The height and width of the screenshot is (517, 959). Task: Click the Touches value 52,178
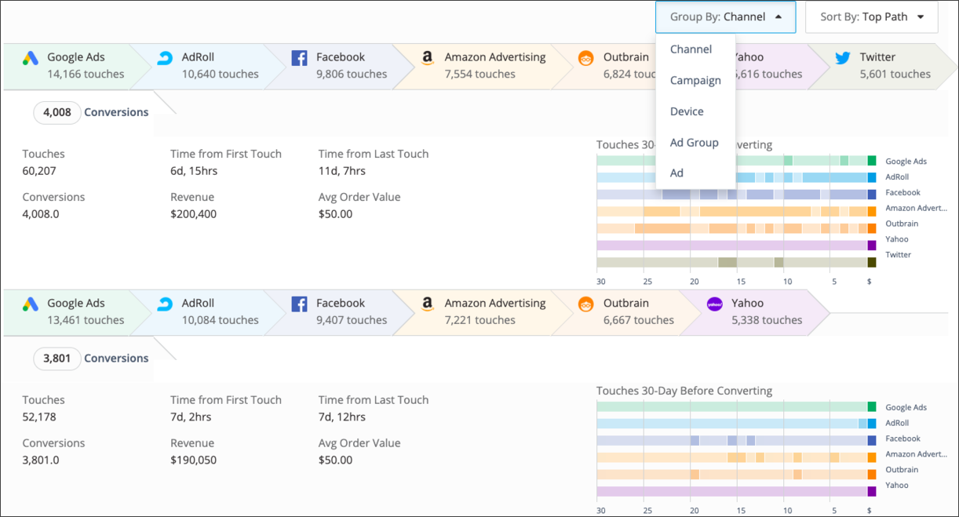[39, 417]
